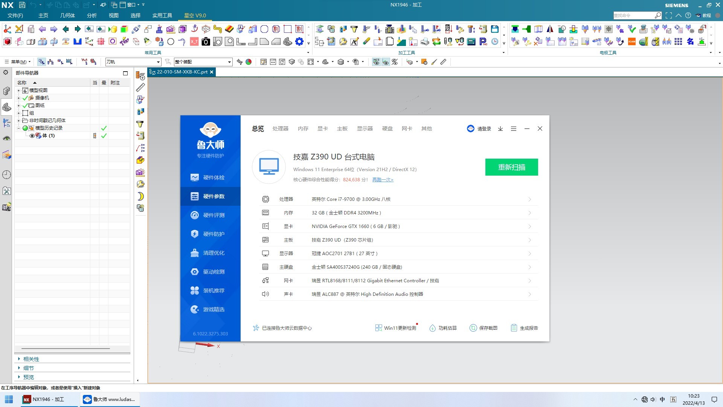Expand the 预览 section
Screen dimensions: 723x407
[x=19, y=377]
